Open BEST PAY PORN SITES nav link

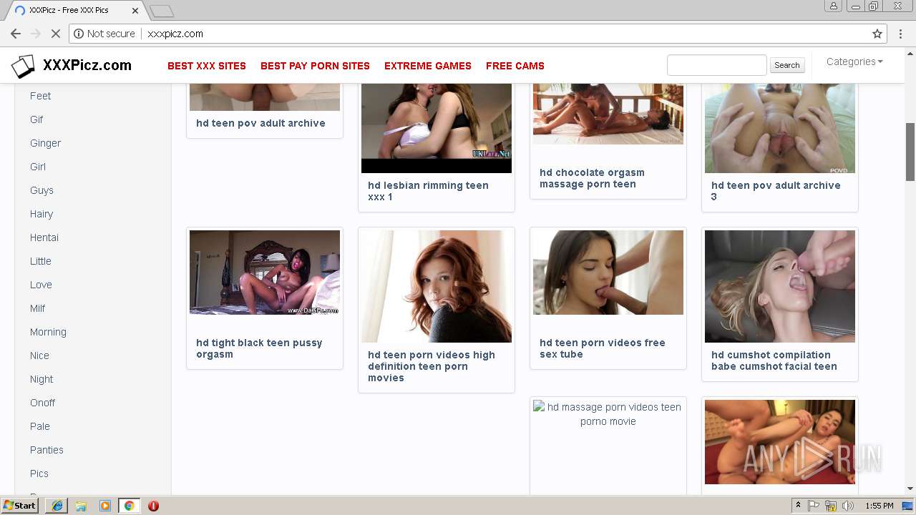coord(315,66)
